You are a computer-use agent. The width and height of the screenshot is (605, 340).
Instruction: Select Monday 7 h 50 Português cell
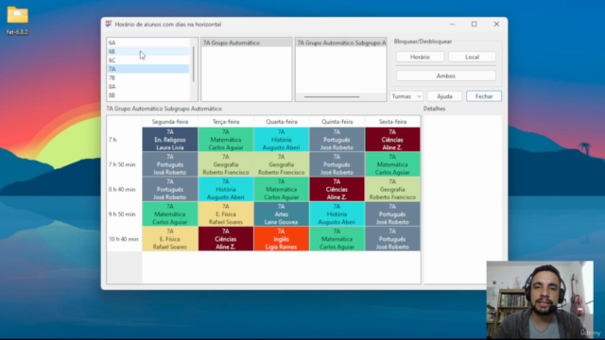(x=170, y=164)
